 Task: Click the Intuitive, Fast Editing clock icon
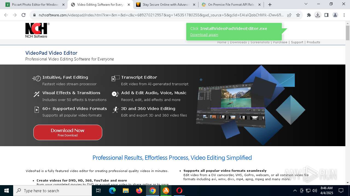37,78
